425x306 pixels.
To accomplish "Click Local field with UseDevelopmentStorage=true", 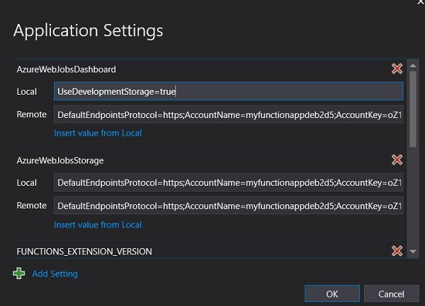I will tap(228, 91).
